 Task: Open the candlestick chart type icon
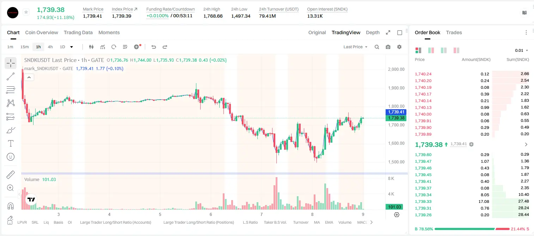91,47
